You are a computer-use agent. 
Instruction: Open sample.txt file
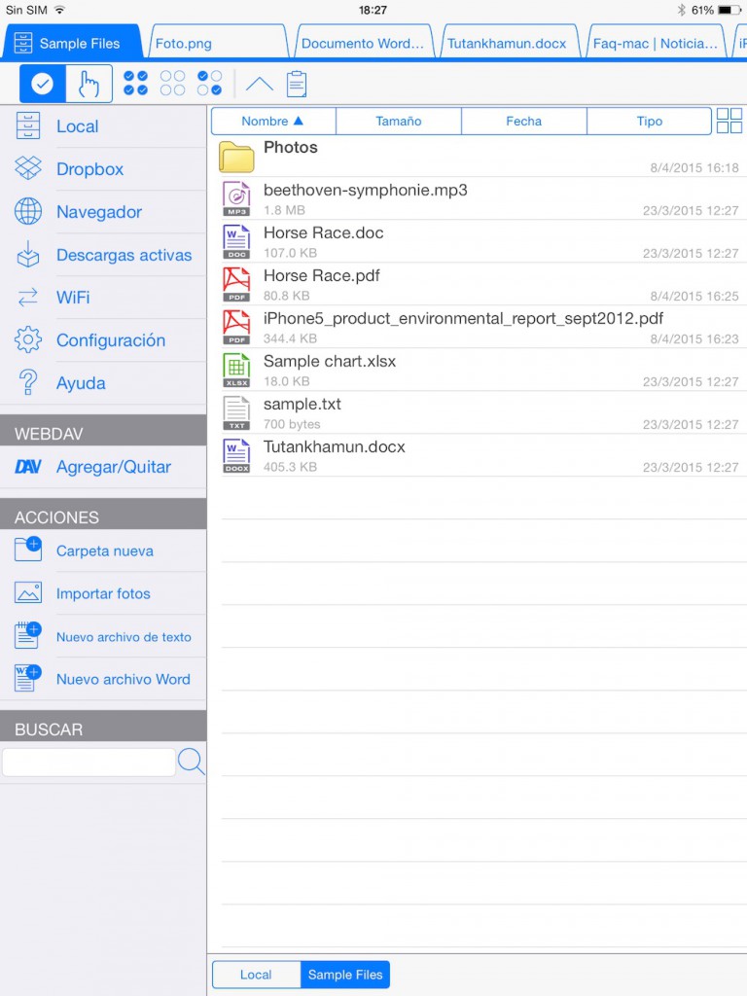coord(479,413)
